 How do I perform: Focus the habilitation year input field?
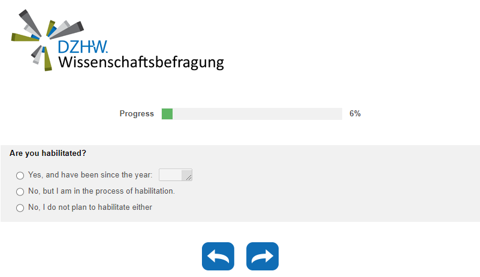pos(173,175)
